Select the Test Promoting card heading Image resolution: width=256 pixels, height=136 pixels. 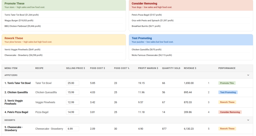point(142,38)
